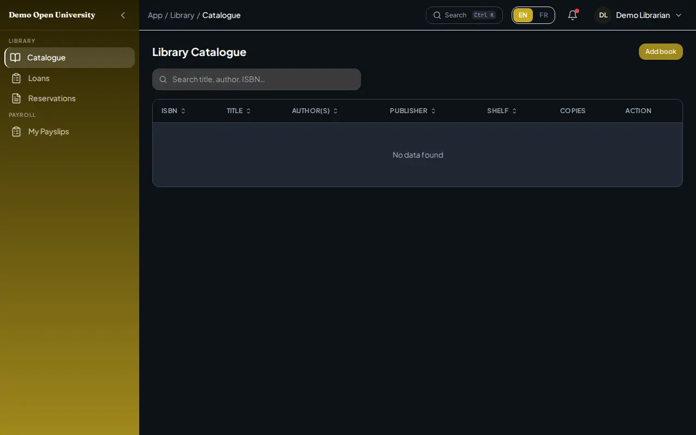
Task: Sort by Title using its sort arrows
Action: pos(248,111)
